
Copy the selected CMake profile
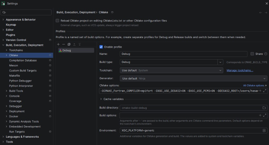point(69,44)
